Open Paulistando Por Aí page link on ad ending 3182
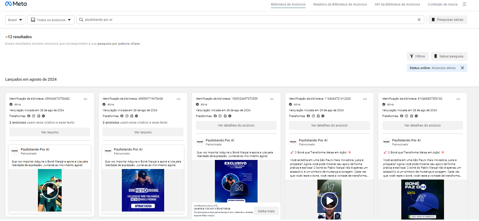This screenshot has width=479, height=221. (x=406, y=140)
